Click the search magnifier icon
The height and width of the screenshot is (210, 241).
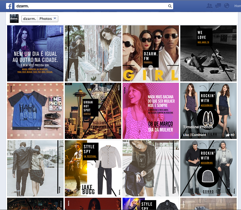click(170, 6)
